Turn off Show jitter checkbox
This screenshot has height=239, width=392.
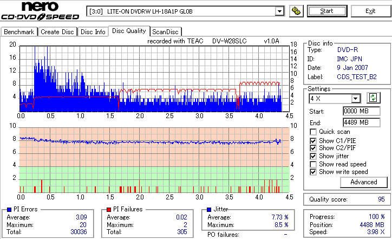coord(313,156)
